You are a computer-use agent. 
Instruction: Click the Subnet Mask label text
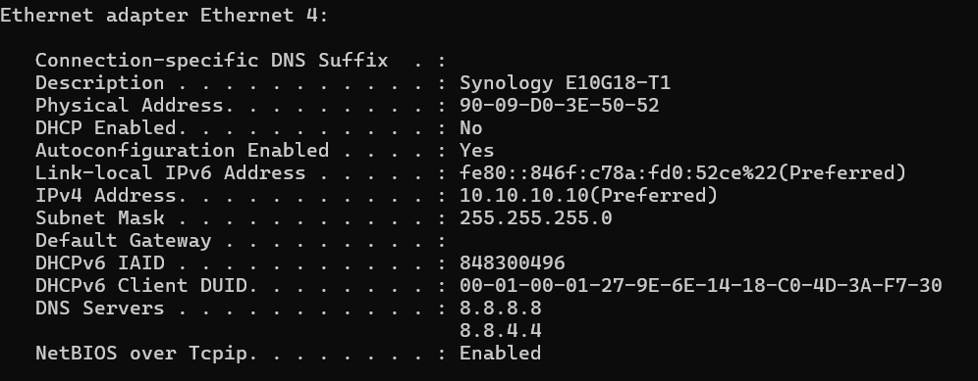100,217
